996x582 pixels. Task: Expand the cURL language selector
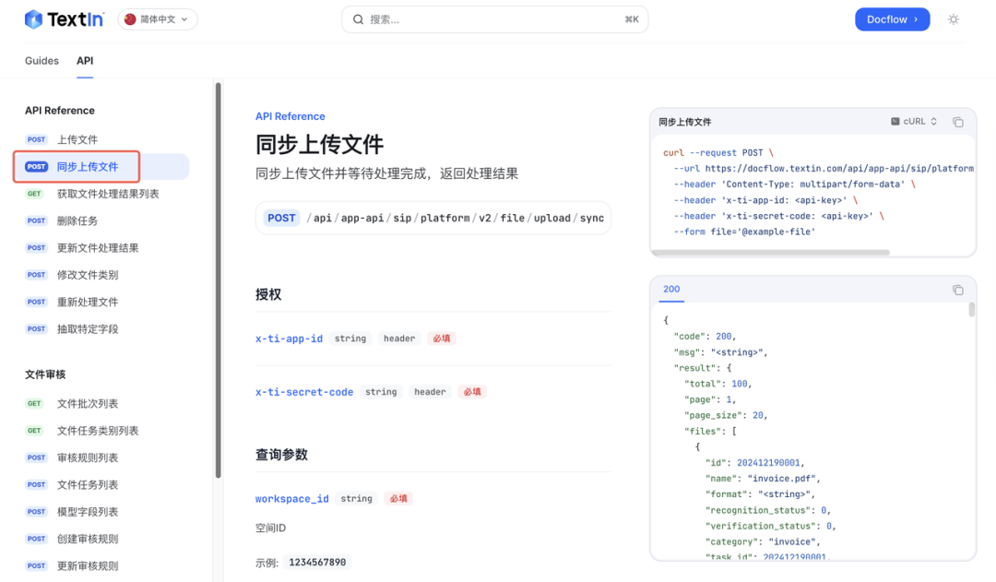click(914, 122)
